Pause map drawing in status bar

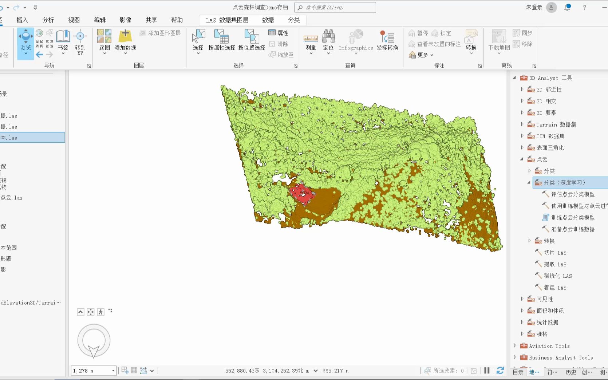click(x=487, y=371)
